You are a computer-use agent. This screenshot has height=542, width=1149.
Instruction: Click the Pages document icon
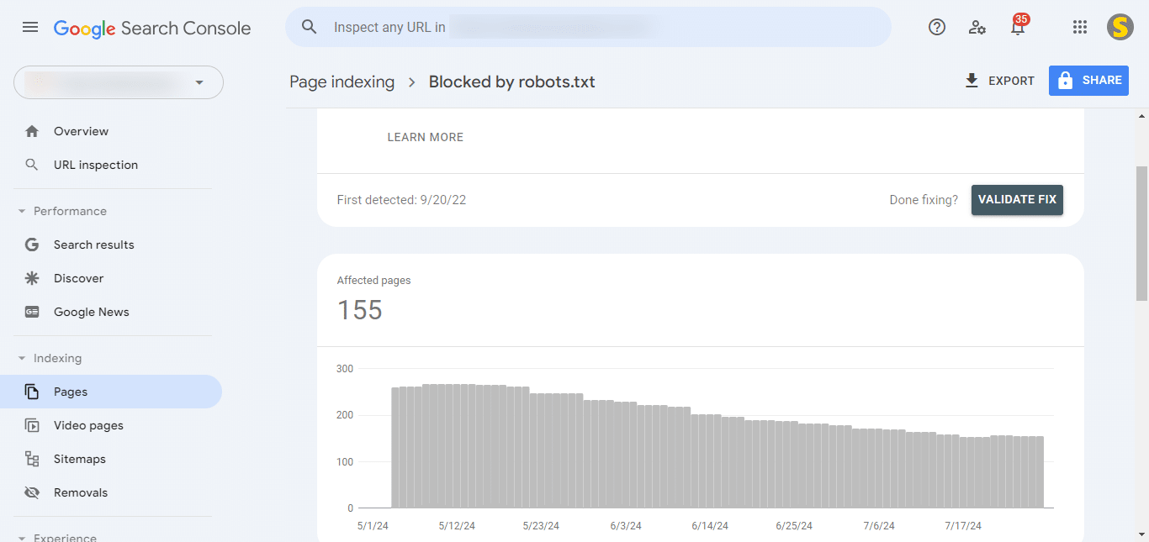click(32, 392)
